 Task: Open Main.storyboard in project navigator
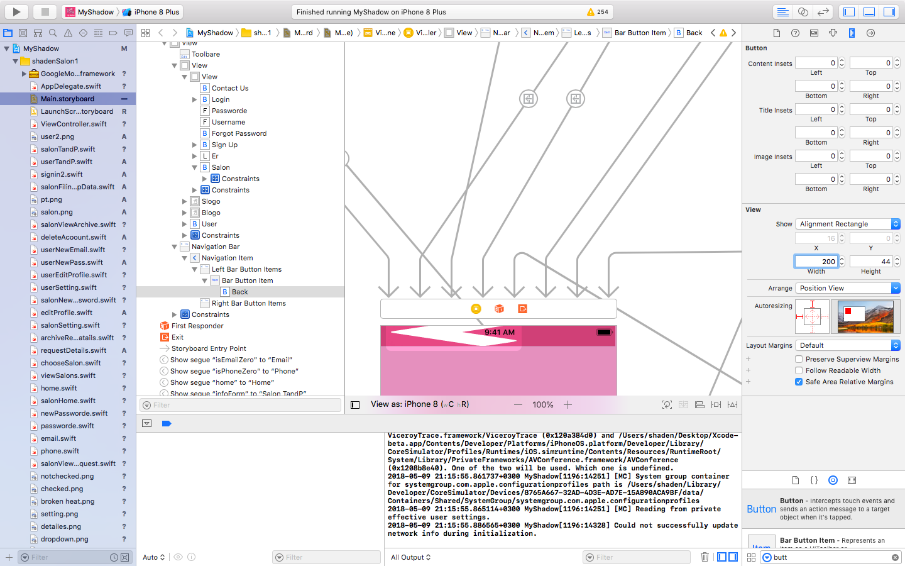click(x=68, y=99)
